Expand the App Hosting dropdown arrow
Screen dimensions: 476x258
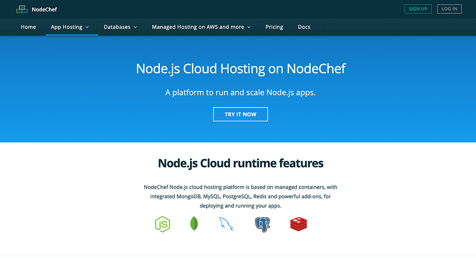(x=88, y=27)
